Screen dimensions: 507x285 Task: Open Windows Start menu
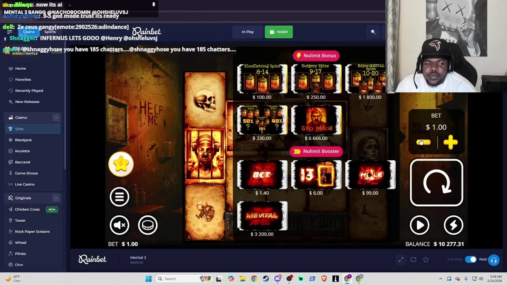(148, 279)
